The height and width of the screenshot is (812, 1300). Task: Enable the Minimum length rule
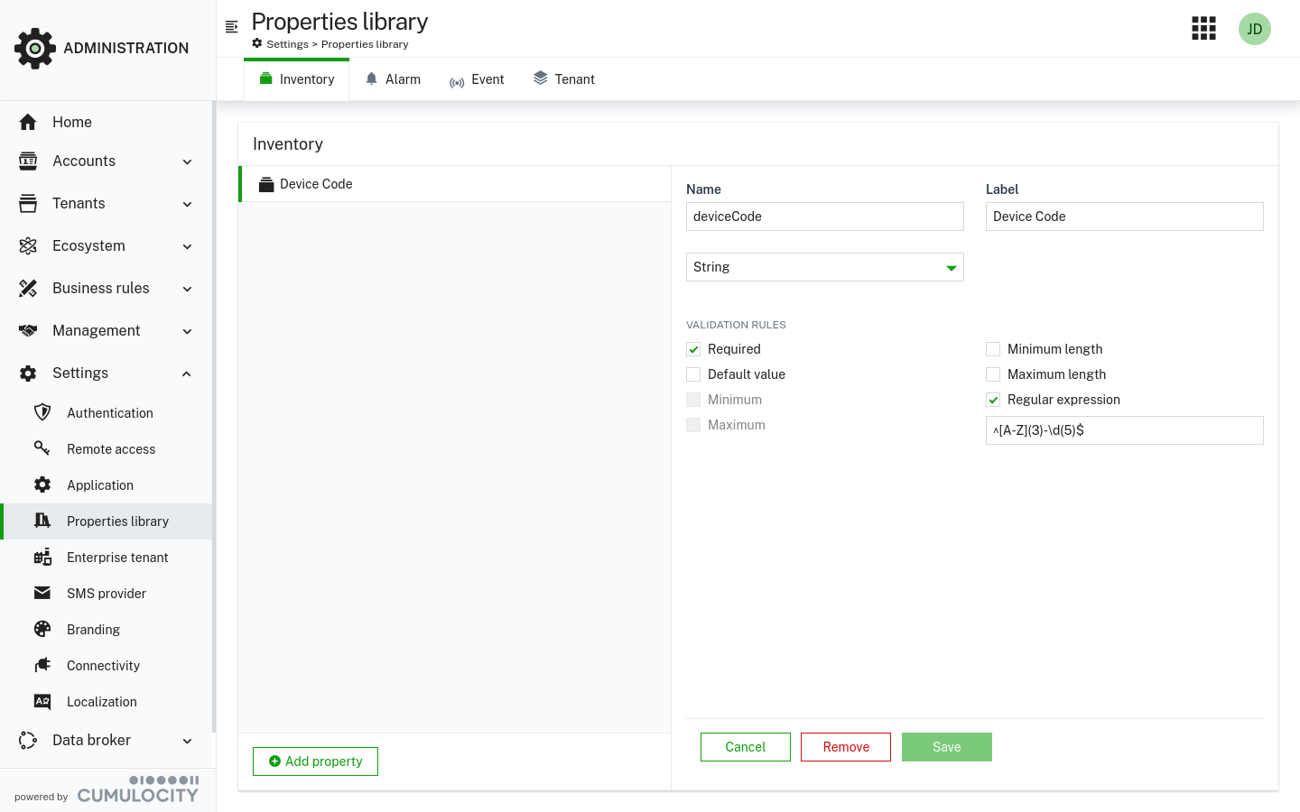[993, 348]
